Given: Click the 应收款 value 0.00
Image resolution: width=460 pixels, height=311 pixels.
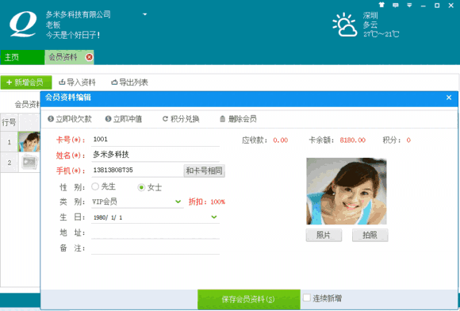Looking at the screenshot, I should [281, 140].
